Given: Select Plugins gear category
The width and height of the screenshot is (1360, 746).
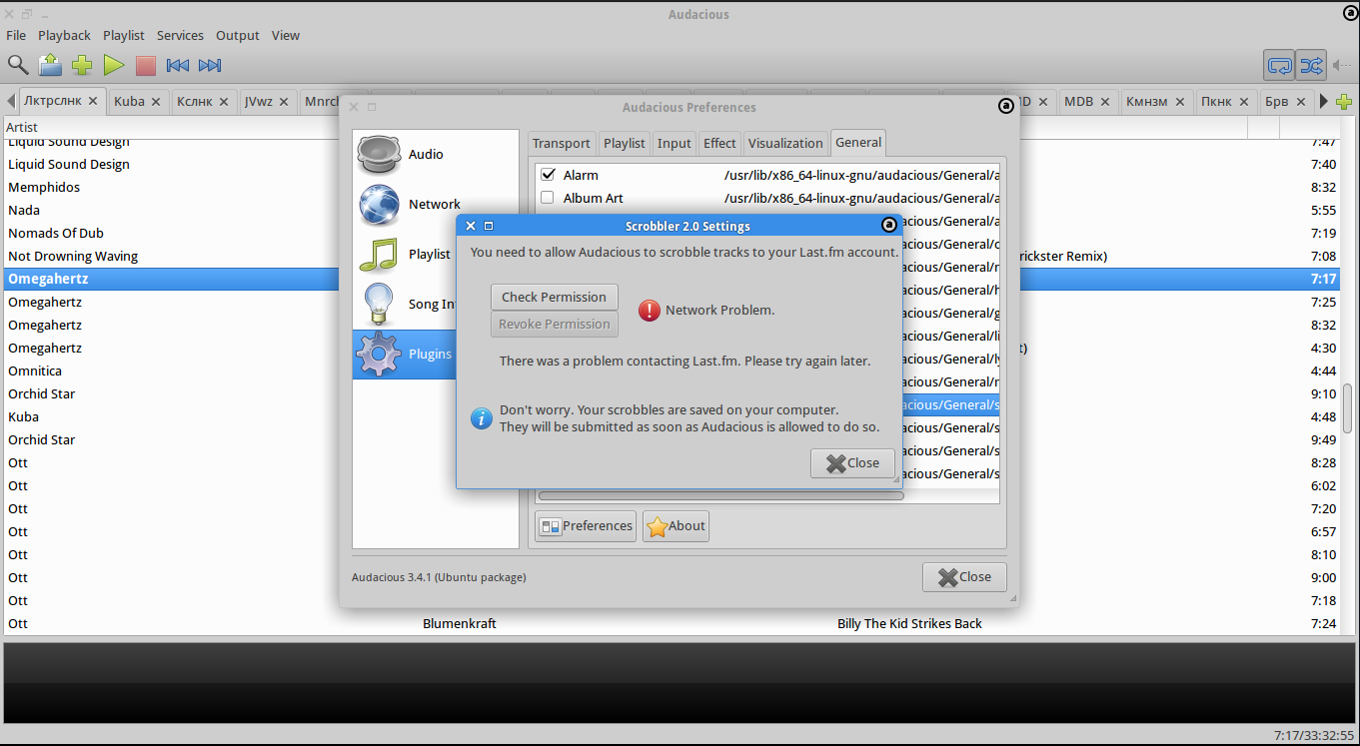Looking at the screenshot, I should pos(404,354).
